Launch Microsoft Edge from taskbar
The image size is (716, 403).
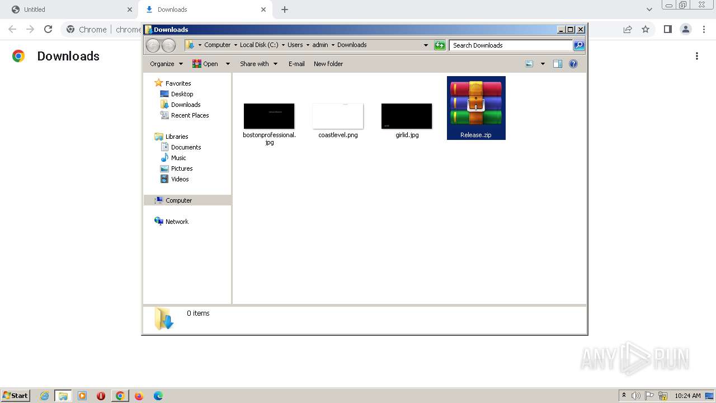coord(158,396)
